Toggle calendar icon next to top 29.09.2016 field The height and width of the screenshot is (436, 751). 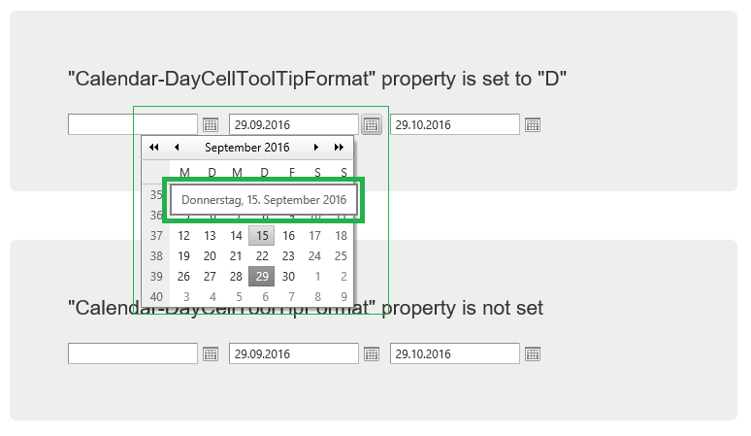coord(372,125)
